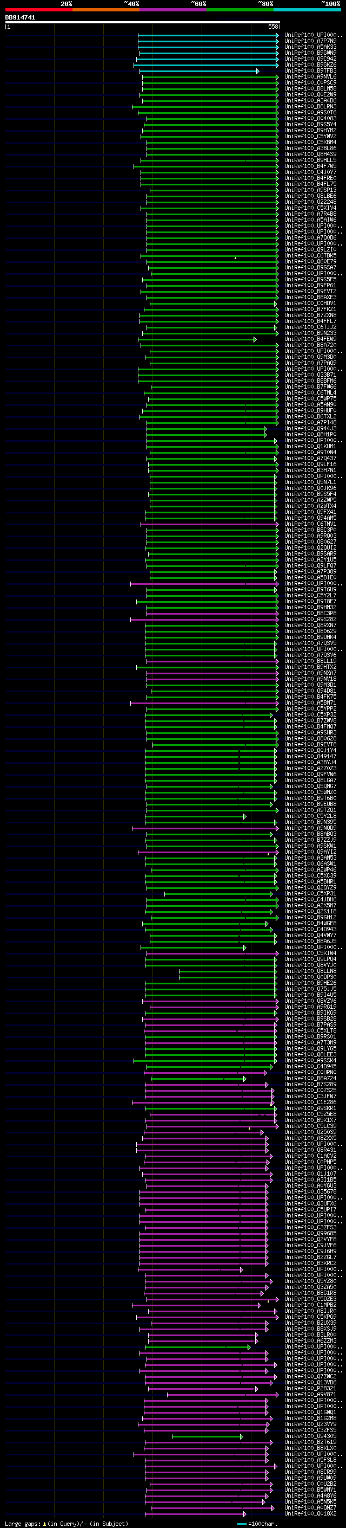
Task: Select the UniRef100_A4A8Y6 label
Action: coord(310,1495)
